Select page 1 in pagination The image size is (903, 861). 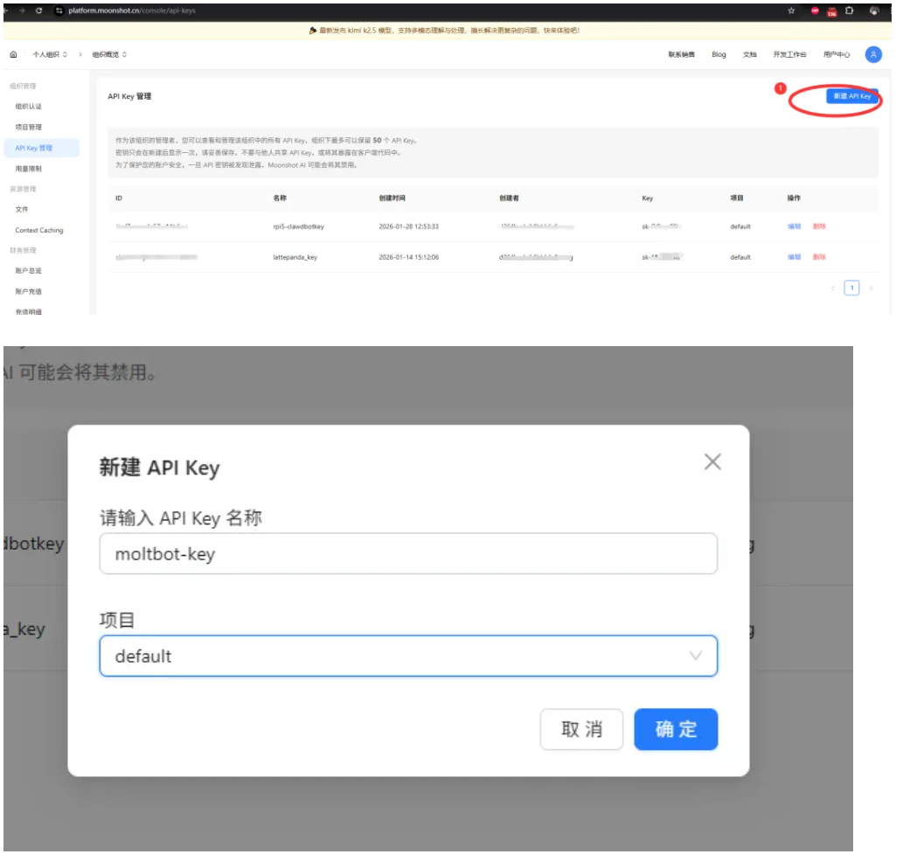pos(851,288)
